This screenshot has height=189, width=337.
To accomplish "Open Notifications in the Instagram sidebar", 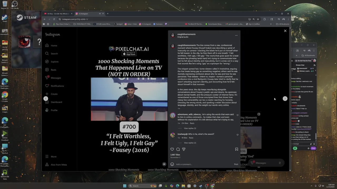I will tap(54, 86).
